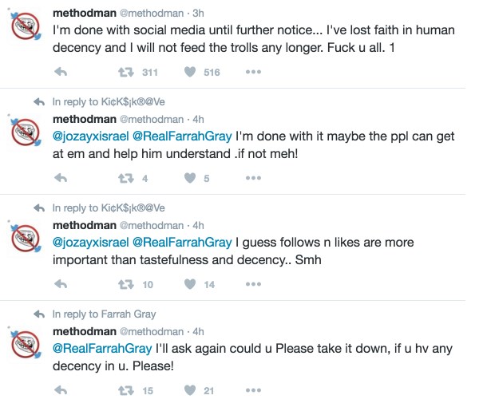Open @RealFarrahGray mention in last tweet
The width and height of the screenshot is (483, 415).
[102, 349]
